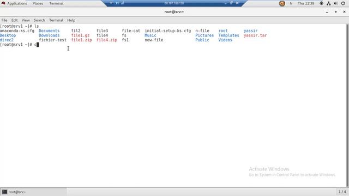Open the Terminal menu in top panel
The height and width of the screenshot is (196, 349).
pos(56,3)
